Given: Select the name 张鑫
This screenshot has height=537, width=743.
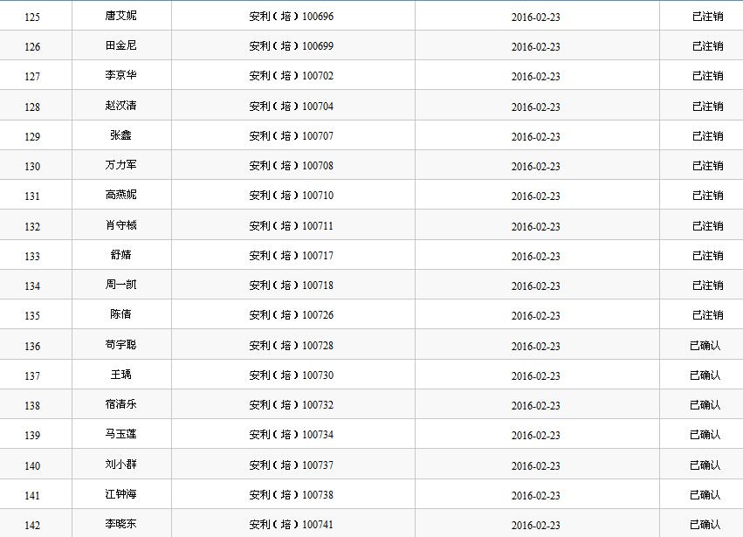Looking at the screenshot, I should pos(120,135).
